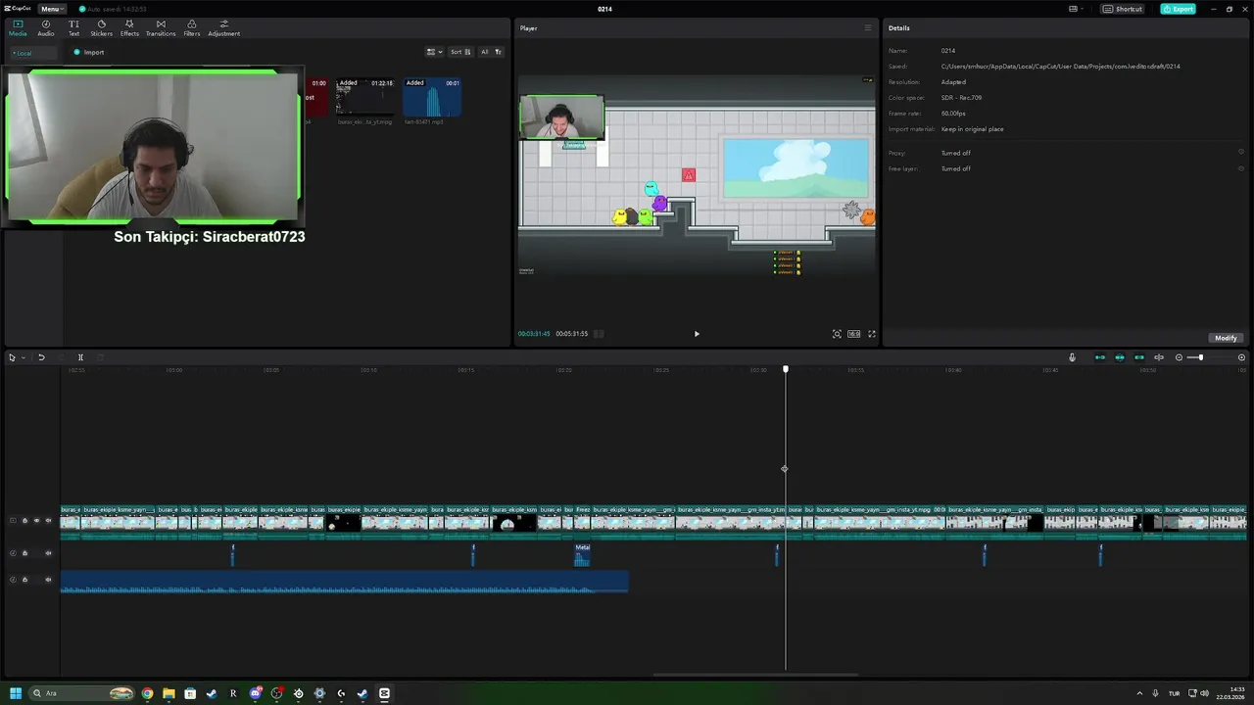
Task: Click the Windows taskbar search box
Action: click(82, 693)
